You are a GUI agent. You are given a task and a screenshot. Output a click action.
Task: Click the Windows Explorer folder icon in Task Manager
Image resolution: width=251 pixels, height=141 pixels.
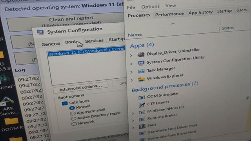(141, 79)
